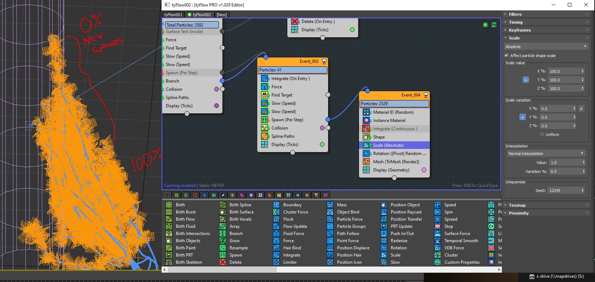Click the Shape operator icon in Event_004
Viewport: 595px width, 282px height.
[x=366, y=137]
